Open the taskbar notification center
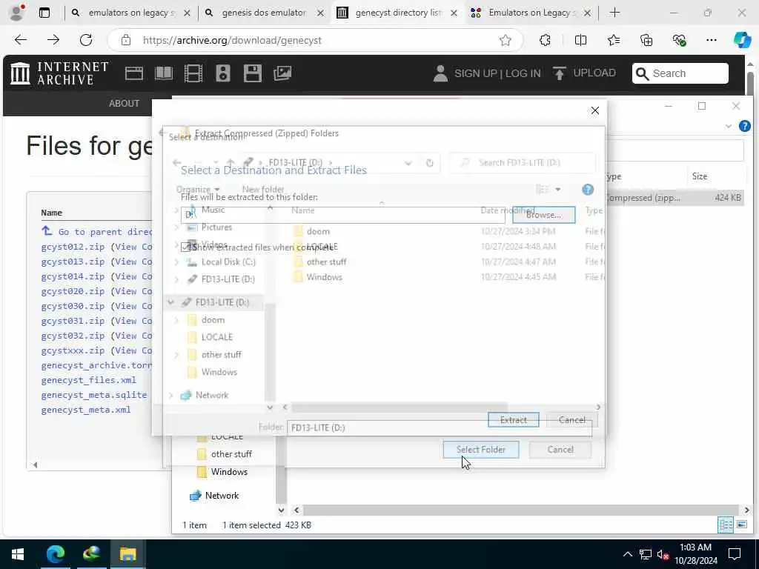This screenshot has width=759, height=569. [x=735, y=554]
